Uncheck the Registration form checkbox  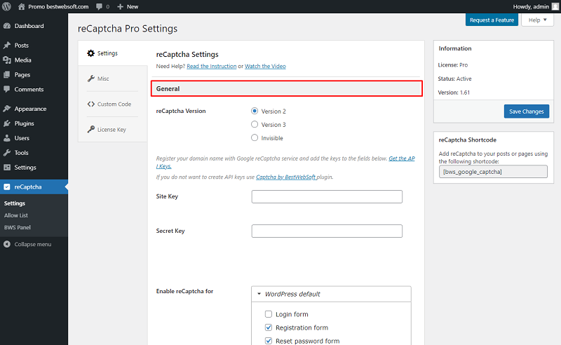[x=269, y=327]
